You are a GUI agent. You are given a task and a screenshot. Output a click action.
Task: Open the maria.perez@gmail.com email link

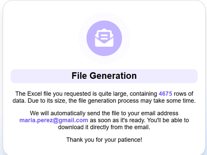click(x=54, y=120)
